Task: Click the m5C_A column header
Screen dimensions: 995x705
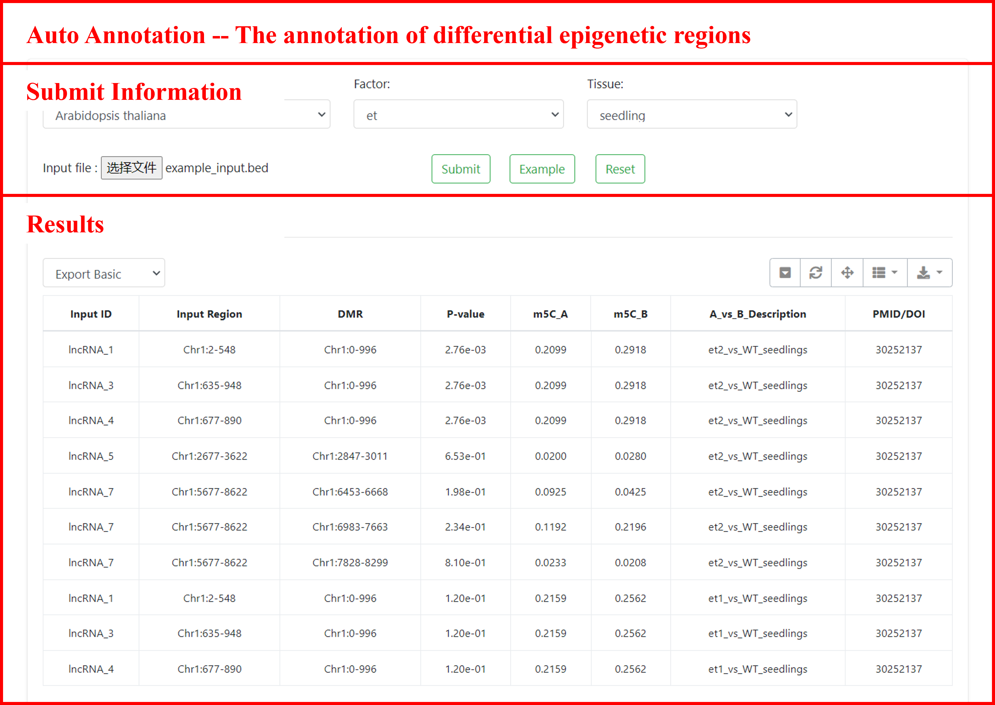Action: click(x=550, y=314)
